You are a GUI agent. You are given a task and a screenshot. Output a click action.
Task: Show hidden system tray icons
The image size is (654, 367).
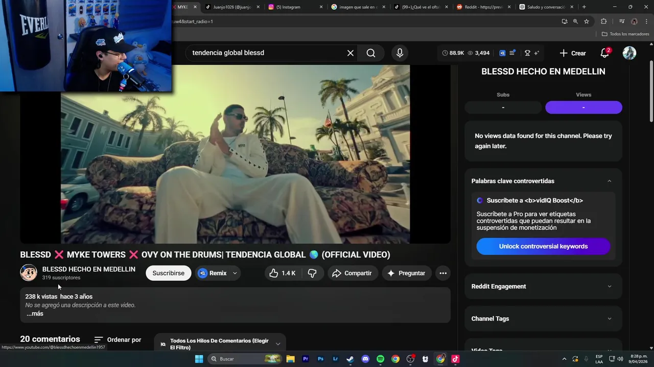pyautogui.click(x=564, y=359)
